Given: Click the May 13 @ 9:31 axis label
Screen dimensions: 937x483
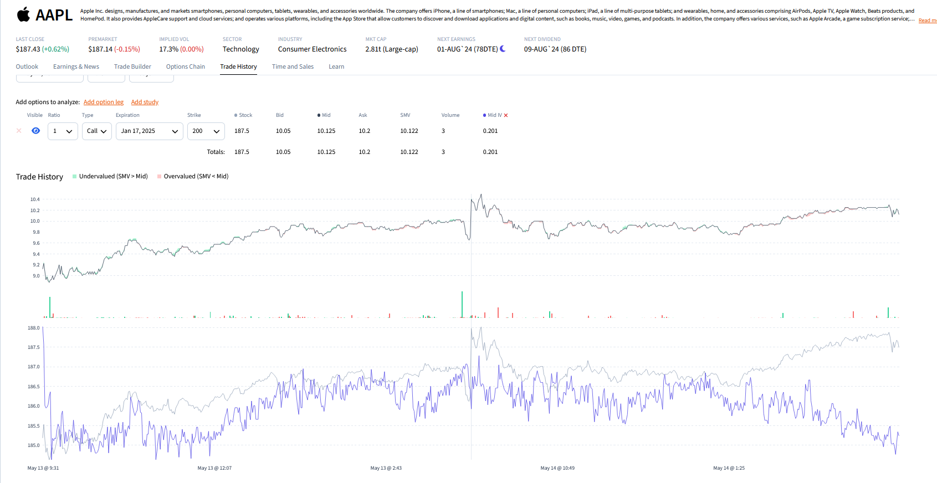Looking at the screenshot, I should [43, 468].
